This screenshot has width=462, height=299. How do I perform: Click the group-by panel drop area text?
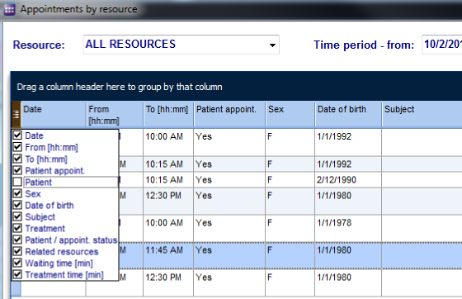pos(120,87)
